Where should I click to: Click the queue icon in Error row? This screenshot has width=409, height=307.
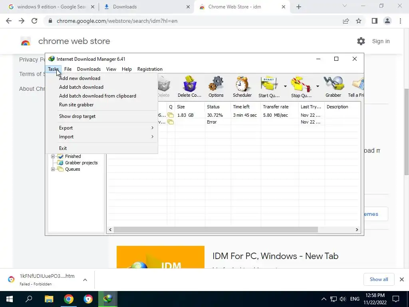pyautogui.click(x=171, y=122)
